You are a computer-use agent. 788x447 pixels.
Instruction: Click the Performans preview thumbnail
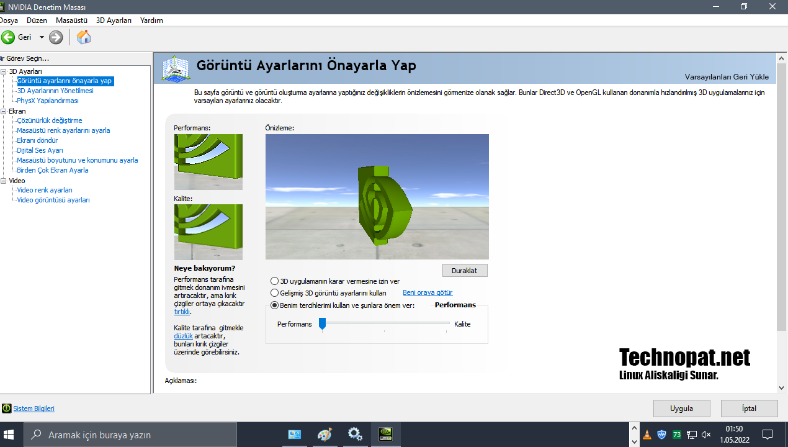coord(208,162)
